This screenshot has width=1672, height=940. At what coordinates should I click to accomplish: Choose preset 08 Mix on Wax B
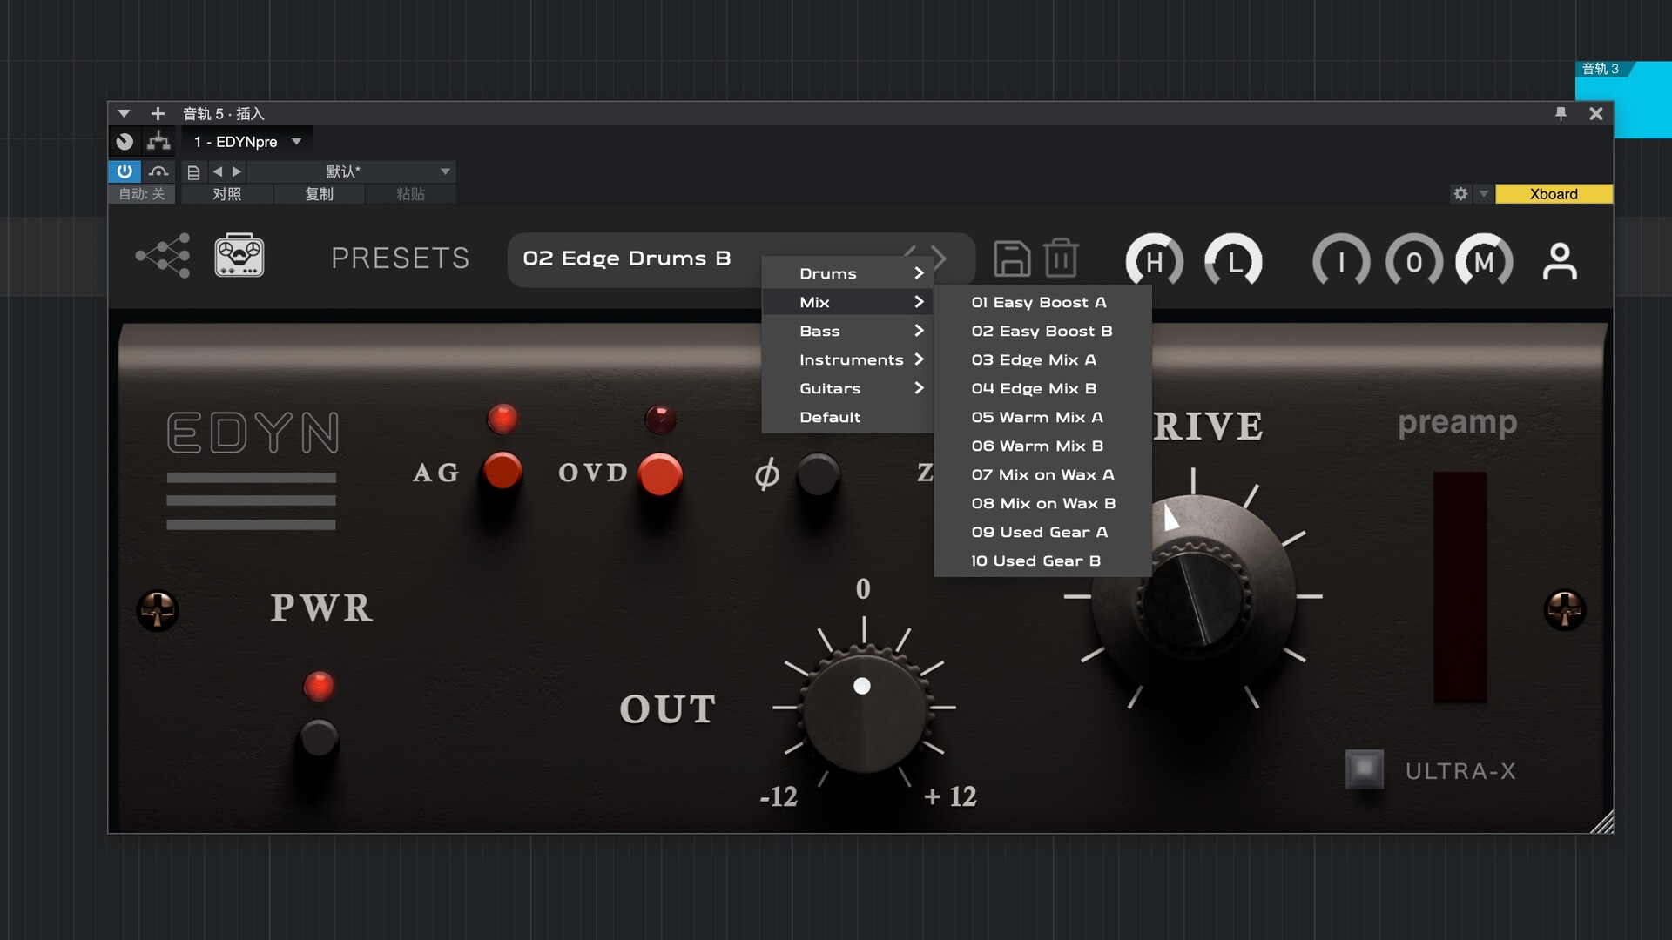(1042, 503)
